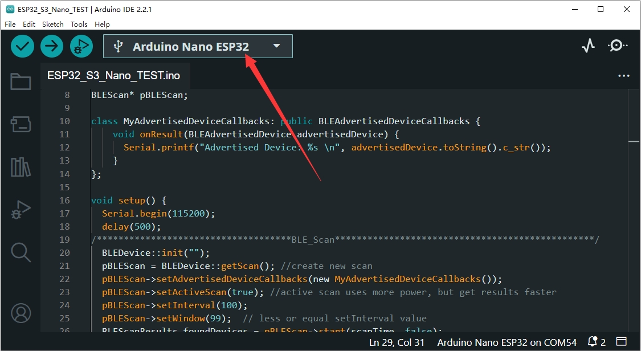Open the Search sidebar panel
641x351 pixels.
click(x=21, y=252)
